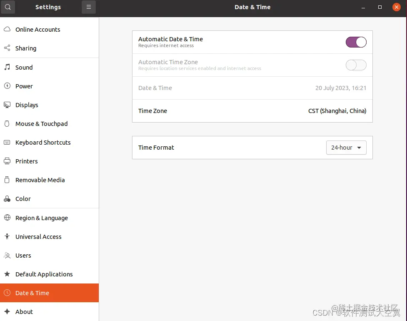Click the Power icon in sidebar
This screenshot has width=407, height=321.
tap(7, 86)
